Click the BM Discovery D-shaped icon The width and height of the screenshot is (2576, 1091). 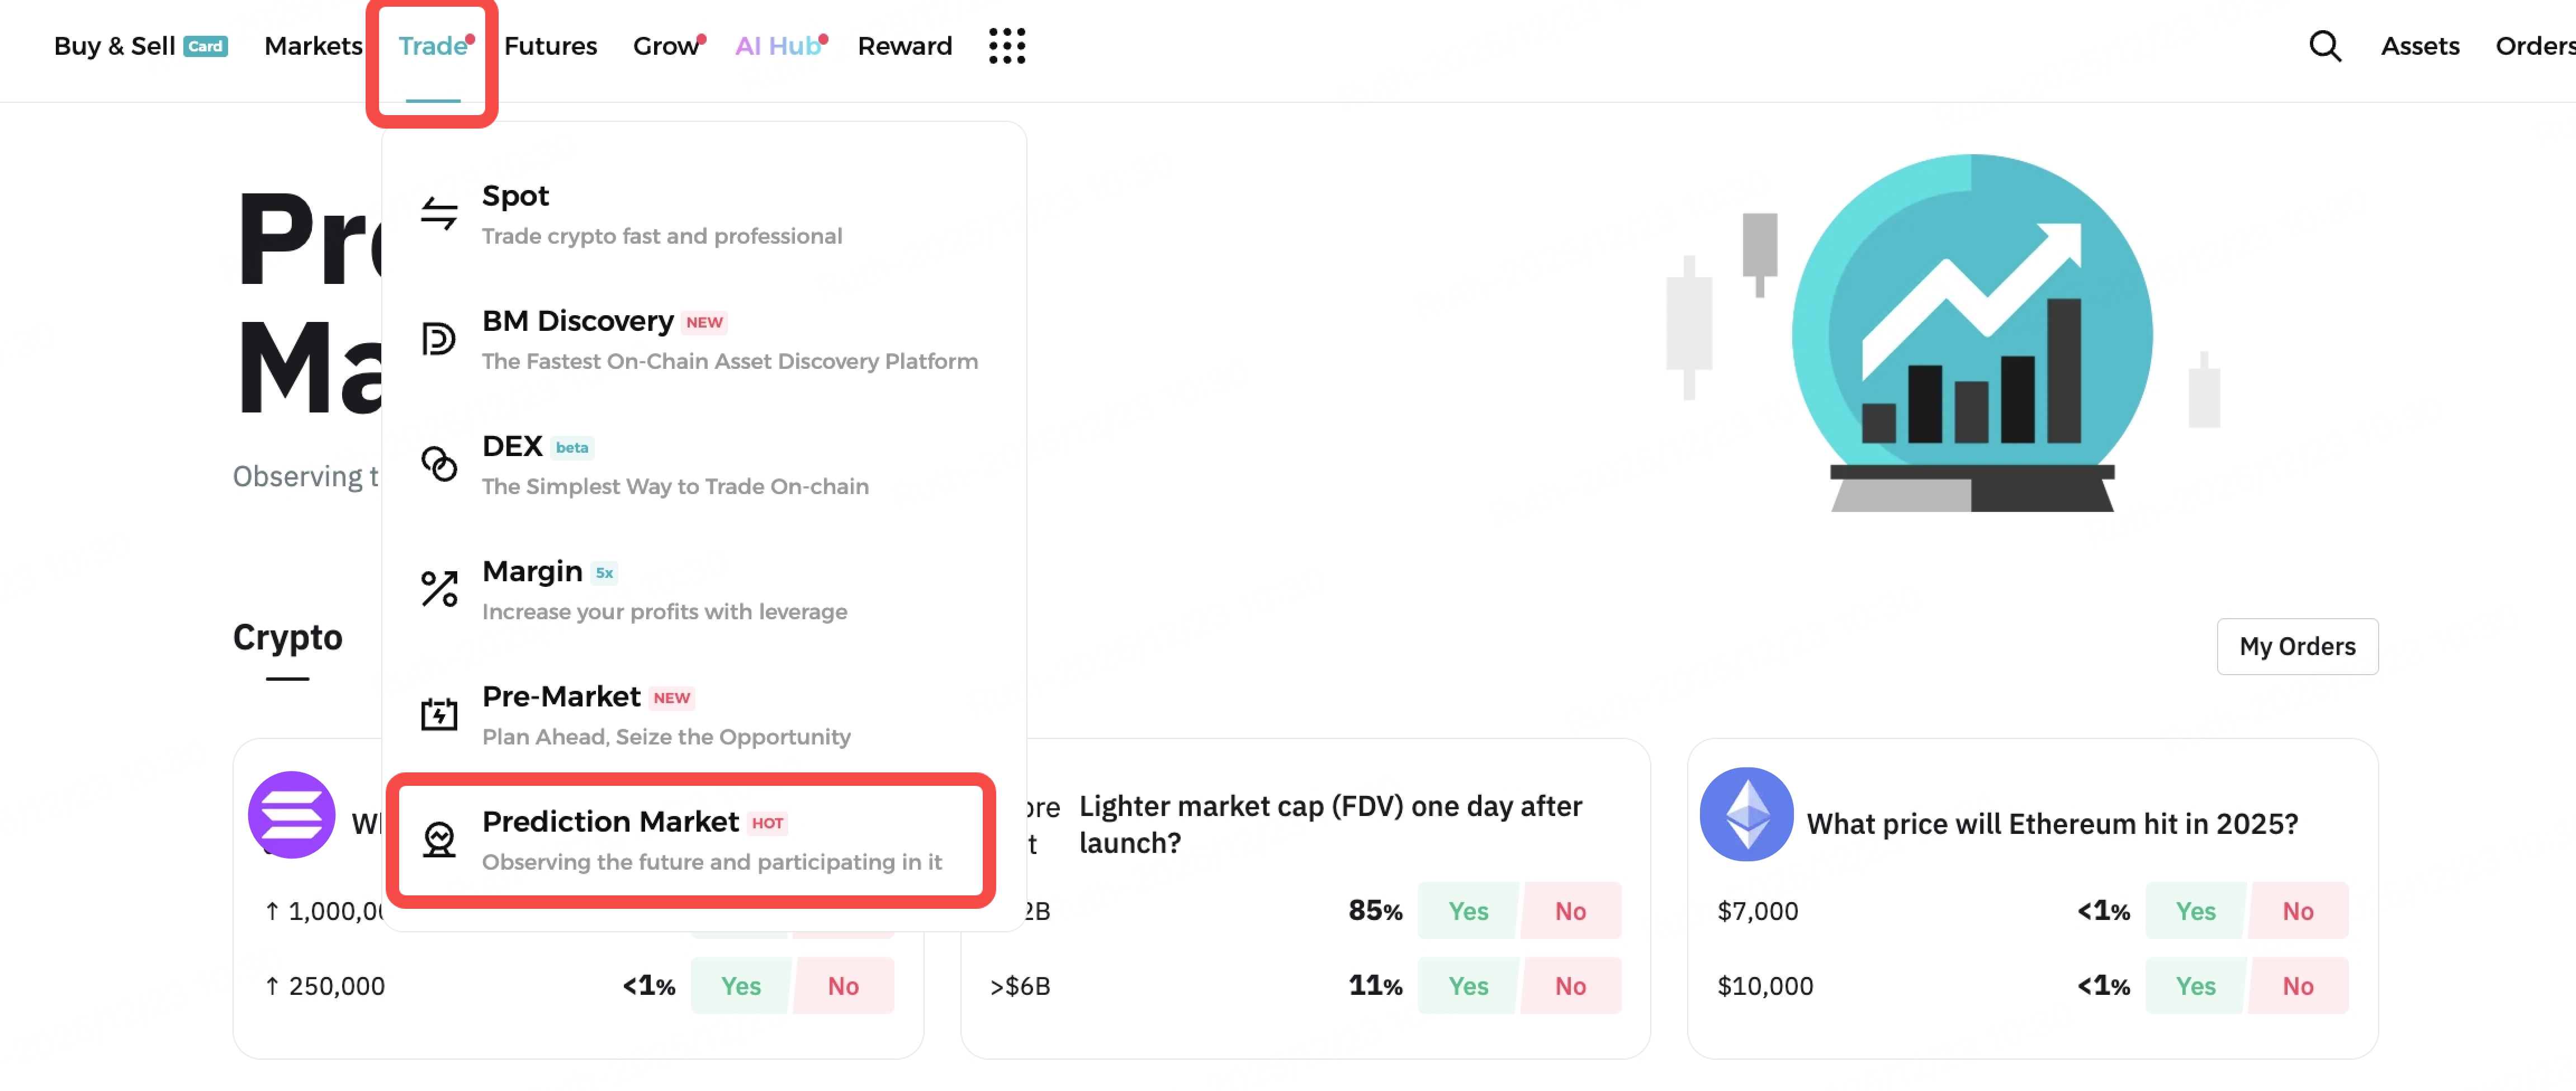point(438,339)
